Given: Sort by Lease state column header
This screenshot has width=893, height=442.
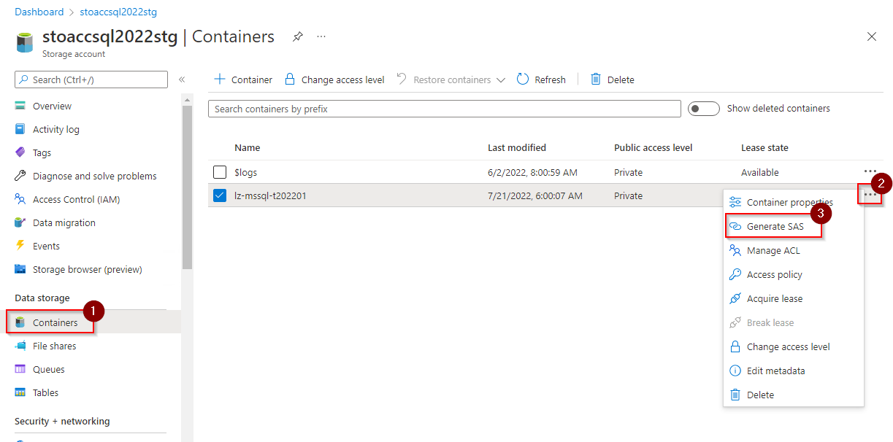Looking at the screenshot, I should (764, 148).
